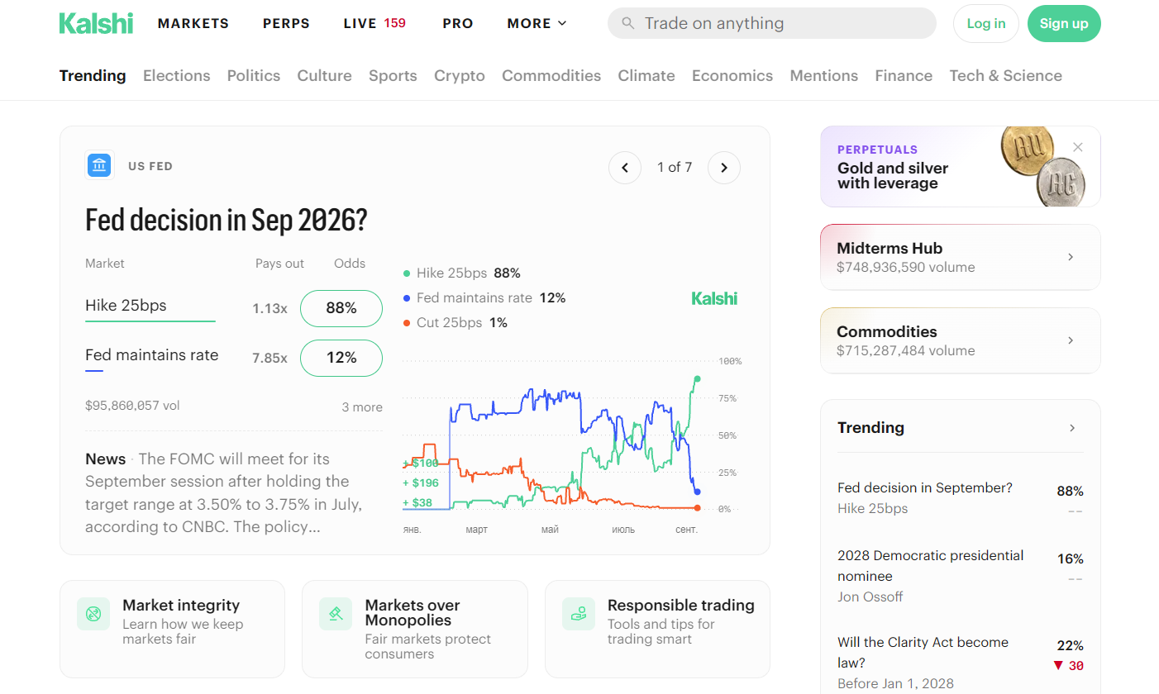Open the Responsible trading card
Image resolution: width=1159 pixels, height=694 pixels.
(657, 629)
